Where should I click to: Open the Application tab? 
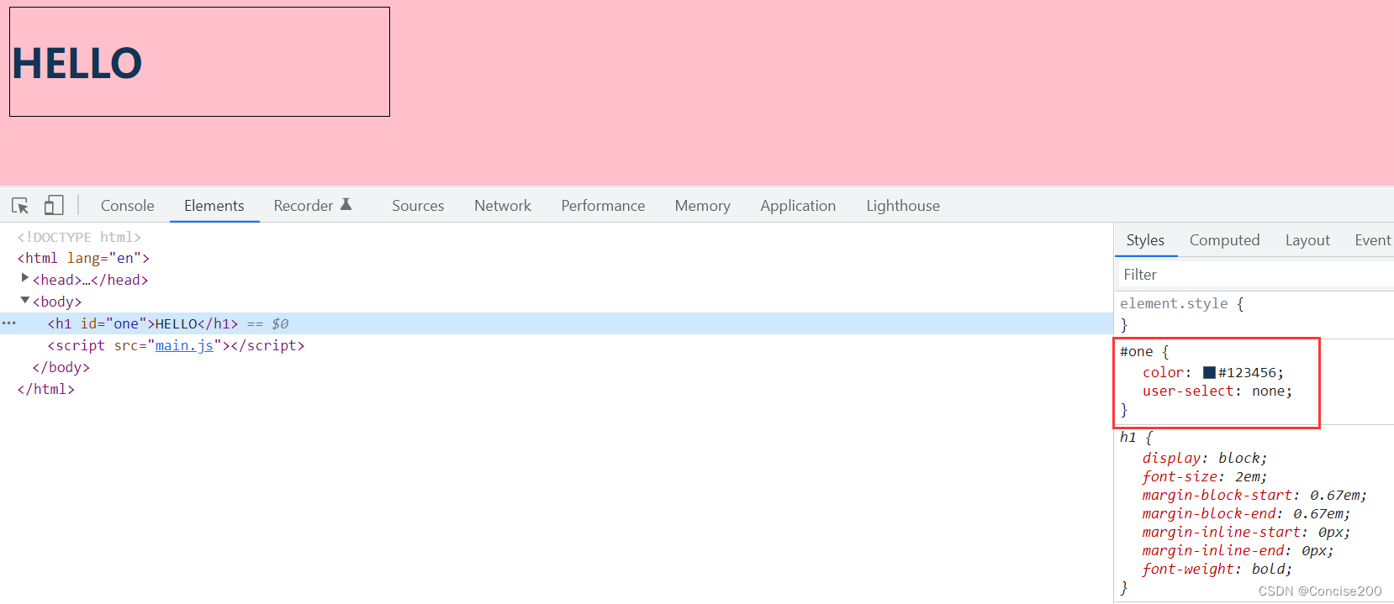[x=798, y=206]
